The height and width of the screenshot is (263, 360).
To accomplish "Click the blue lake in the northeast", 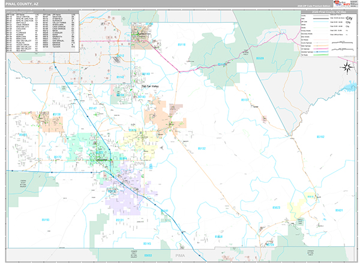I will 350,87.
